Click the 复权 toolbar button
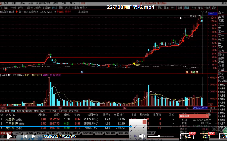This screenshot has width=227, height=141. pyautogui.click(x=160, y=8)
